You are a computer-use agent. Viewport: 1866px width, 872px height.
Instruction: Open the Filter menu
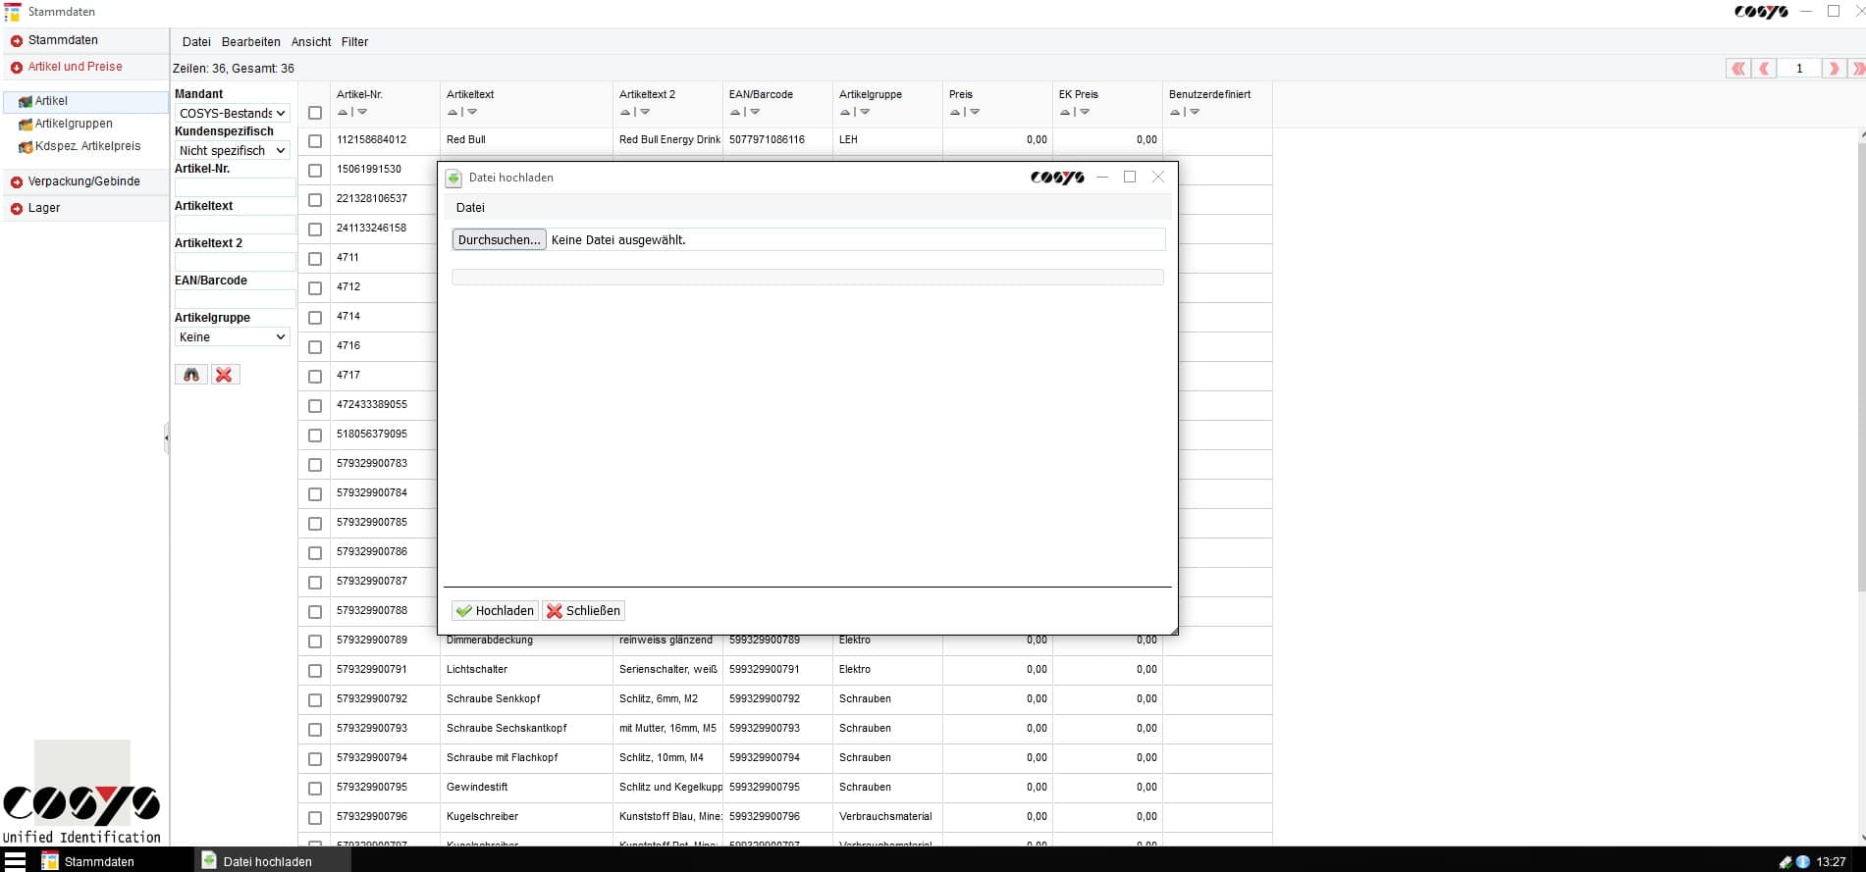click(x=354, y=42)
